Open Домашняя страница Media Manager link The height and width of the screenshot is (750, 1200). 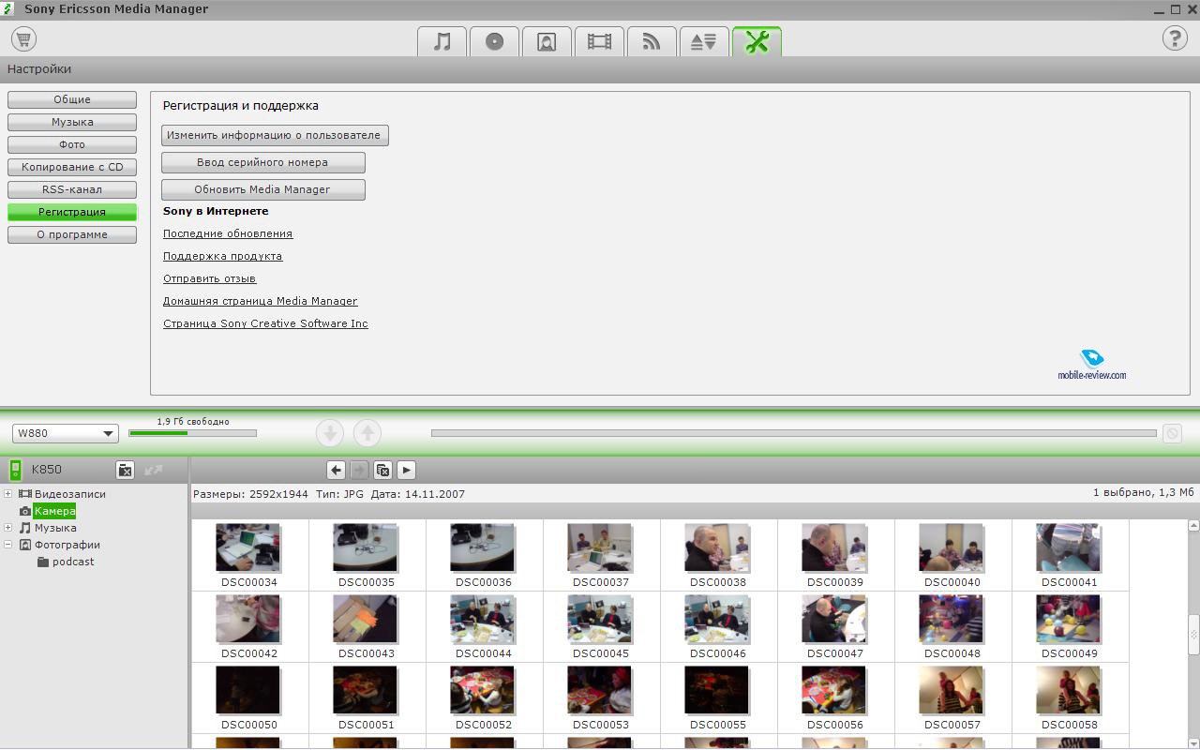point(261,301)
